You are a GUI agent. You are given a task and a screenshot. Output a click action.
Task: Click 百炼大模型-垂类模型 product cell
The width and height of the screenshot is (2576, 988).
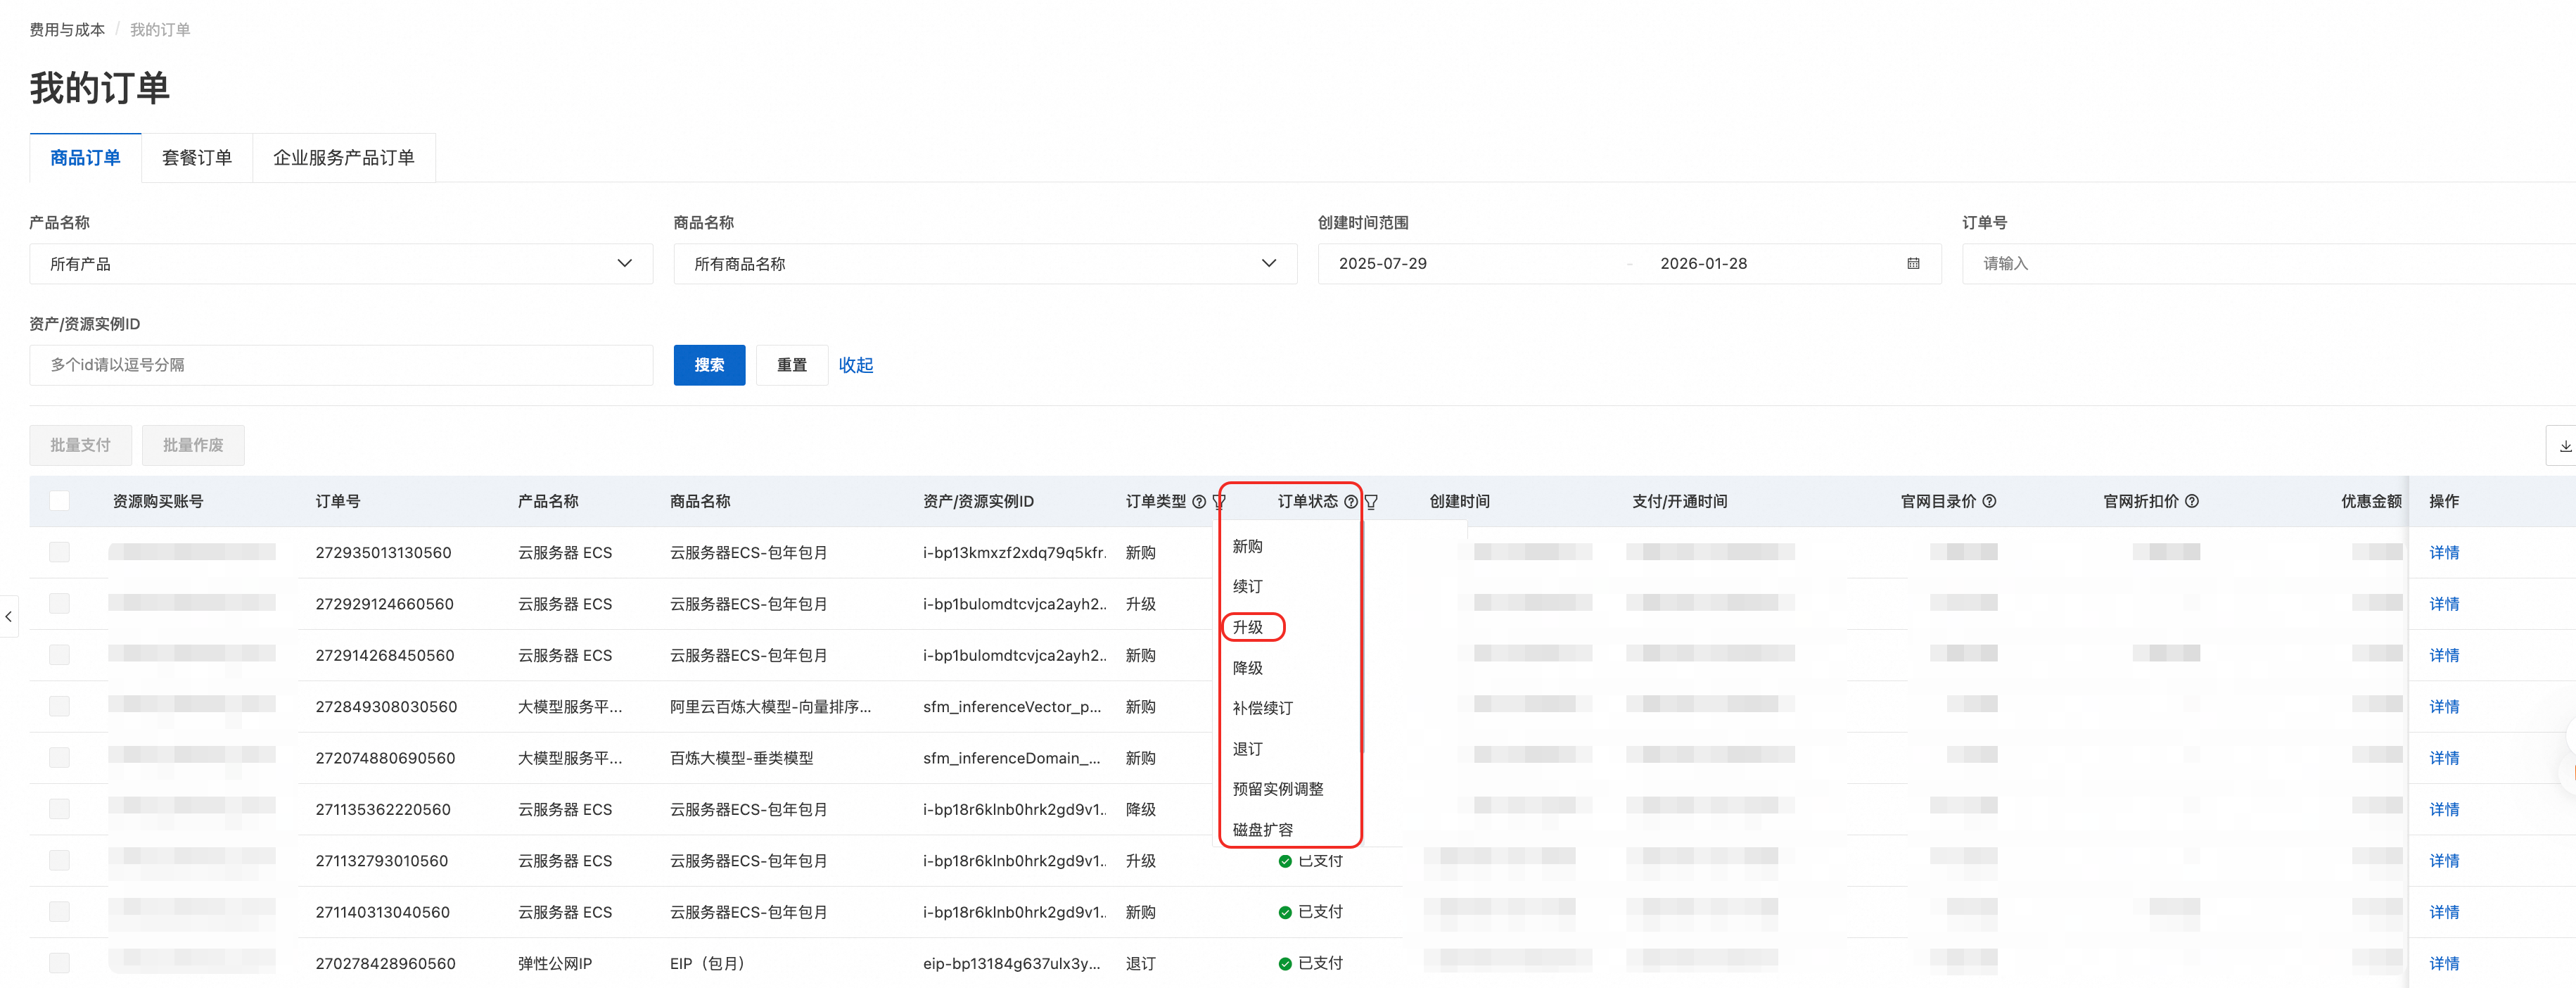[741, 758]
